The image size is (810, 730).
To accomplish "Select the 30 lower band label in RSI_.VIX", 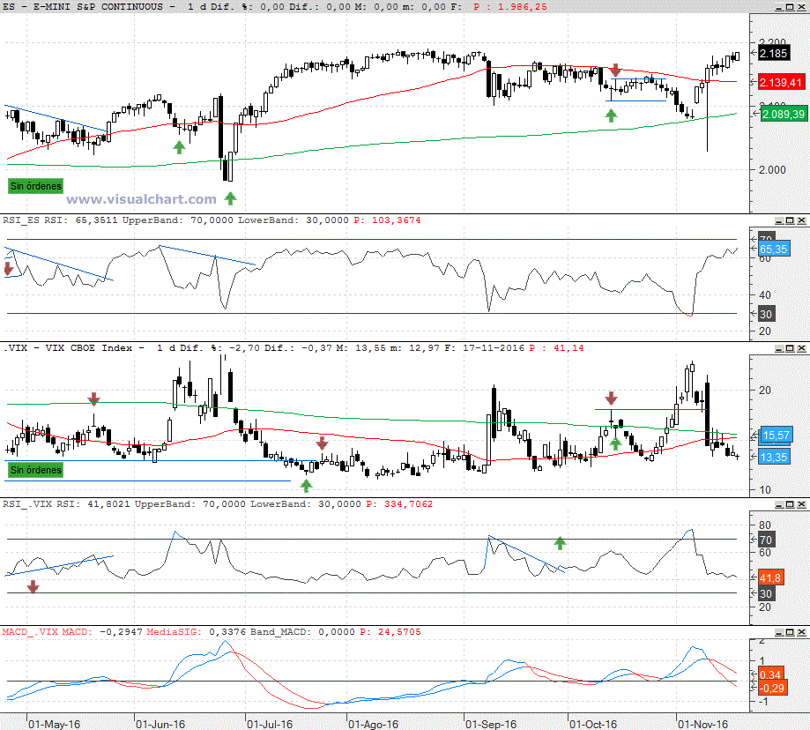I will [x=766, y=593].
